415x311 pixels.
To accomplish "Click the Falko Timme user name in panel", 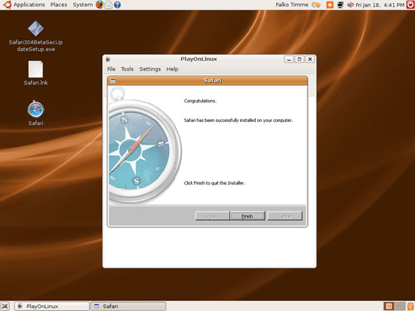I will tap(292, 5).
